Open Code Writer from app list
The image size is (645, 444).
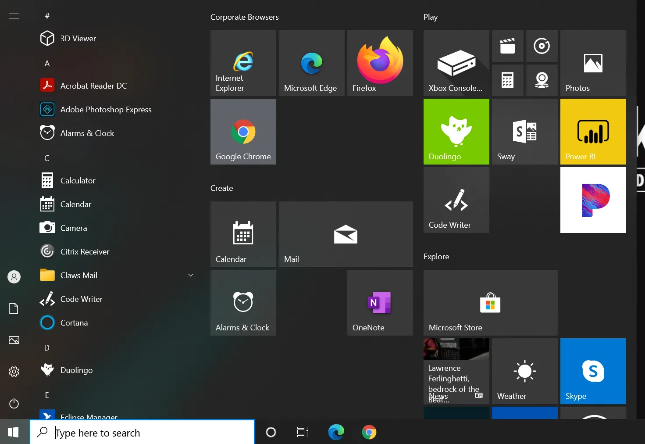tap(116, 299)
